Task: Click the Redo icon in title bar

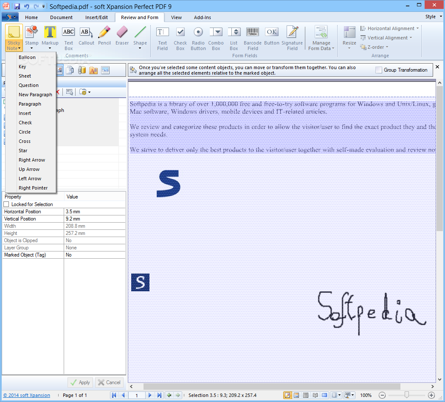Action: pos(36,6)
